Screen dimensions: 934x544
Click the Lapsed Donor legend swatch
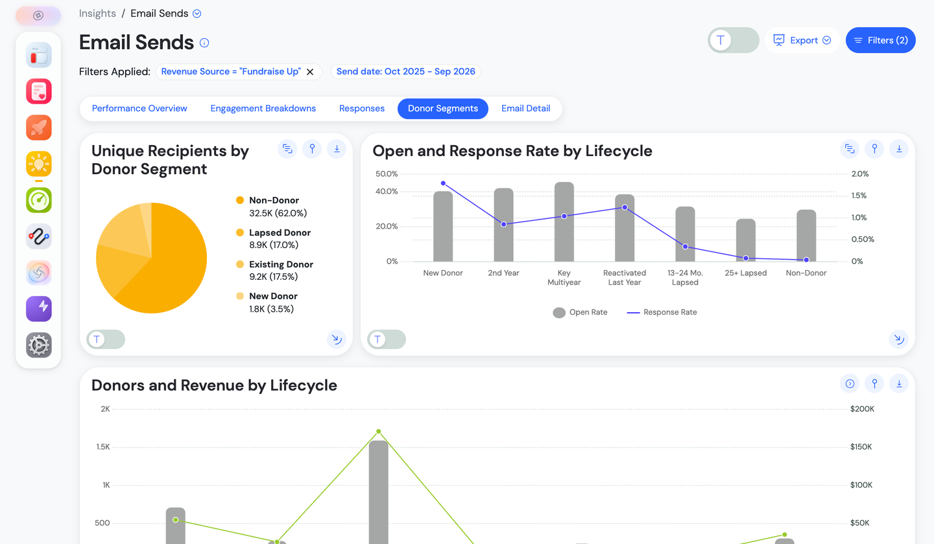[240, 232]
